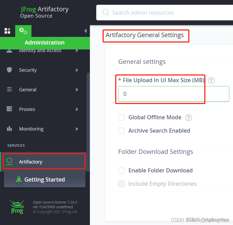The image size is (233, 225).
Task: Expand the Security section
Action: pyautogui.click(x=77, y=70)
